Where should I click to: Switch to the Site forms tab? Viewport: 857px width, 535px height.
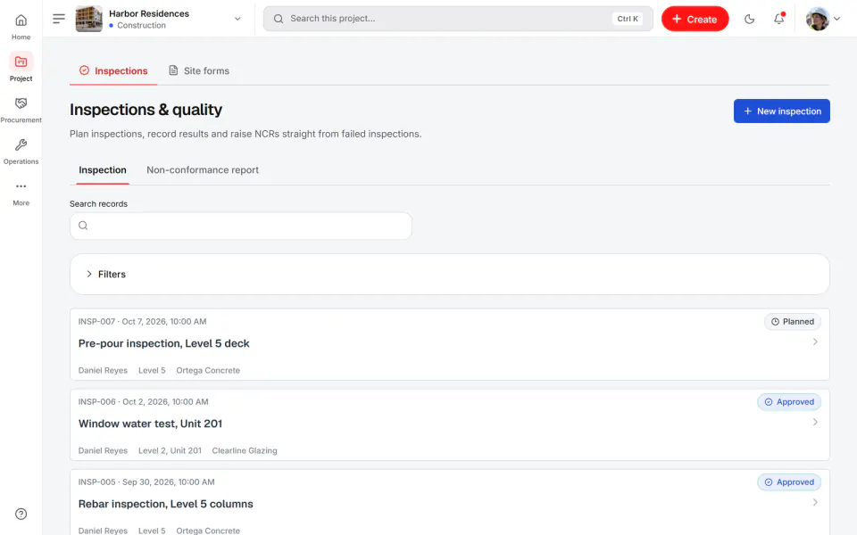coord(199,71)
